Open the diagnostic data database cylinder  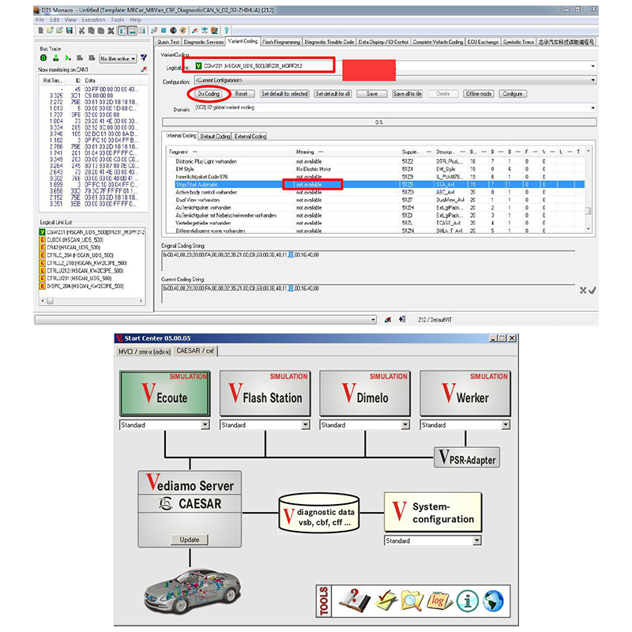pos(319,513)
